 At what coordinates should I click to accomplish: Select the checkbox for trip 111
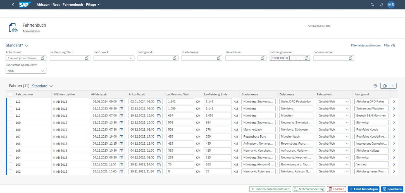[x=11, y=109]
